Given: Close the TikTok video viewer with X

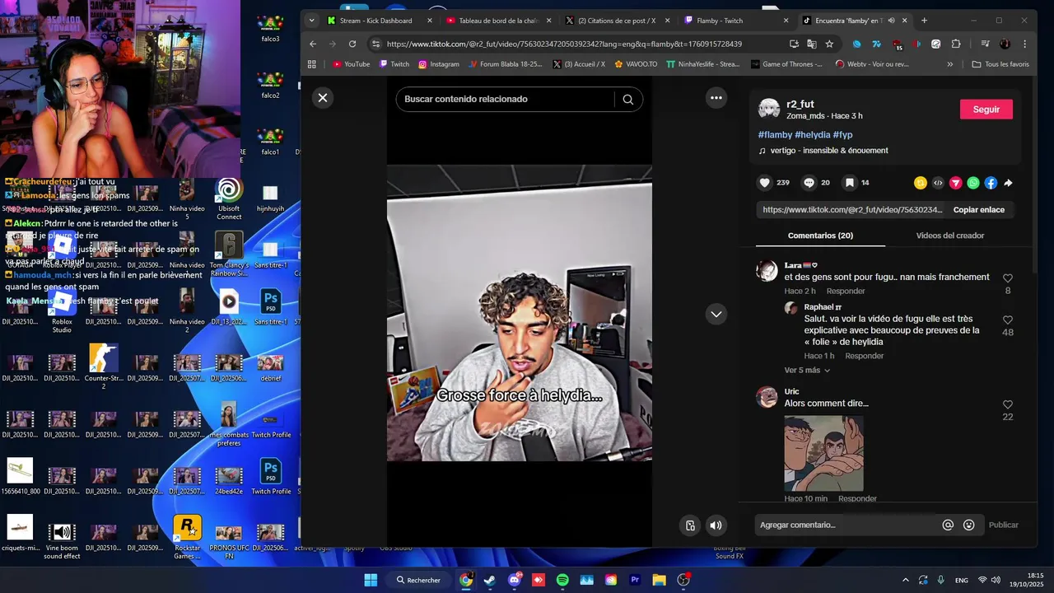Looking at the screenshot, I should click(323, 98).
